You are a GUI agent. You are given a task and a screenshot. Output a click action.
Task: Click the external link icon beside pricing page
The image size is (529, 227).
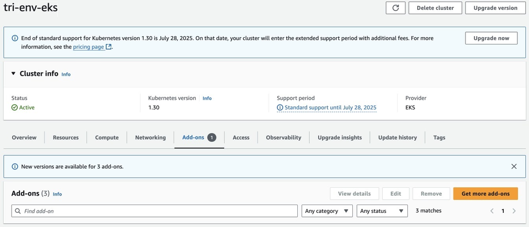(x=109, y=47)
